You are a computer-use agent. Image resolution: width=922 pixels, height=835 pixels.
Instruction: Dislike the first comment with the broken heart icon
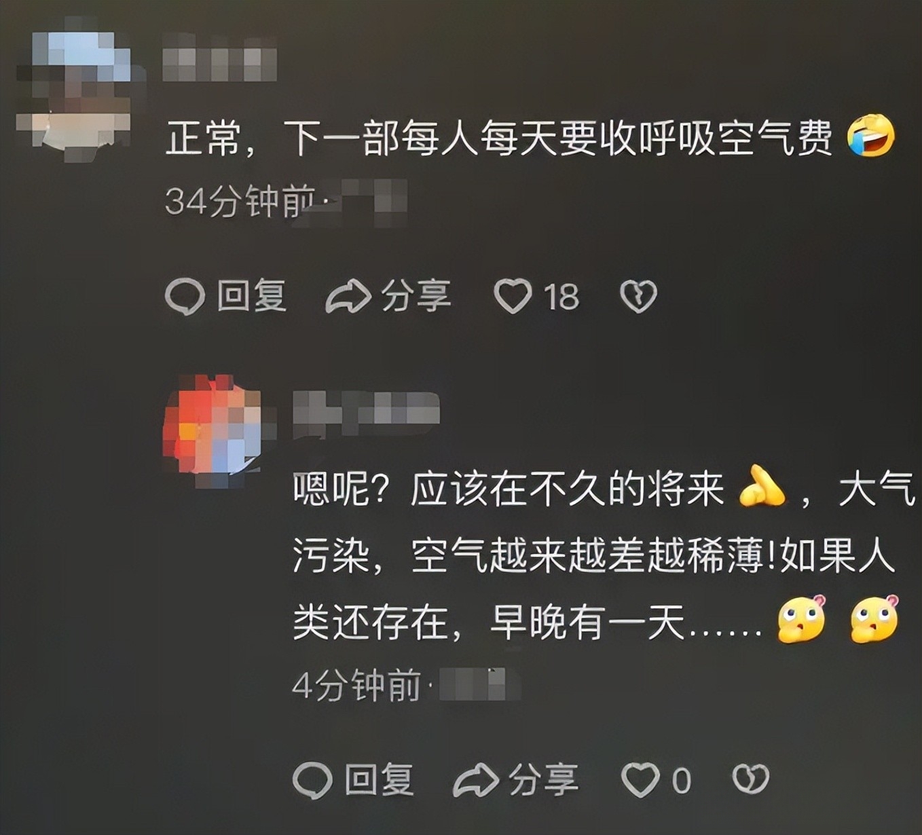click(x=638, y=297)
